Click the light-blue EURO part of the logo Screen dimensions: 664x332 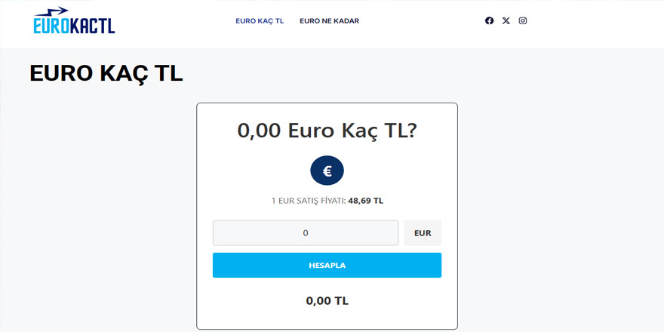tap(51, 26)
